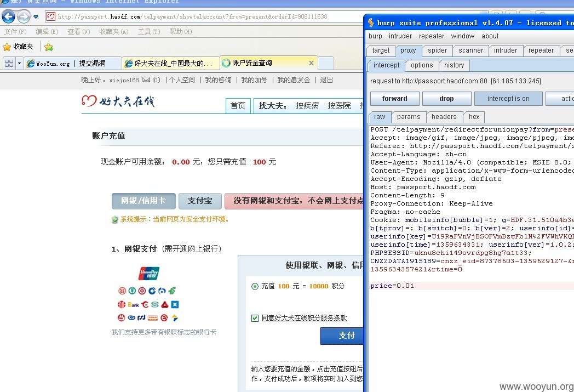Select the options sub-tab under proxy
574x392 pixels.
pos(422,65)
